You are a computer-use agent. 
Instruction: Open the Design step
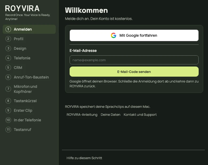[29, 48]
